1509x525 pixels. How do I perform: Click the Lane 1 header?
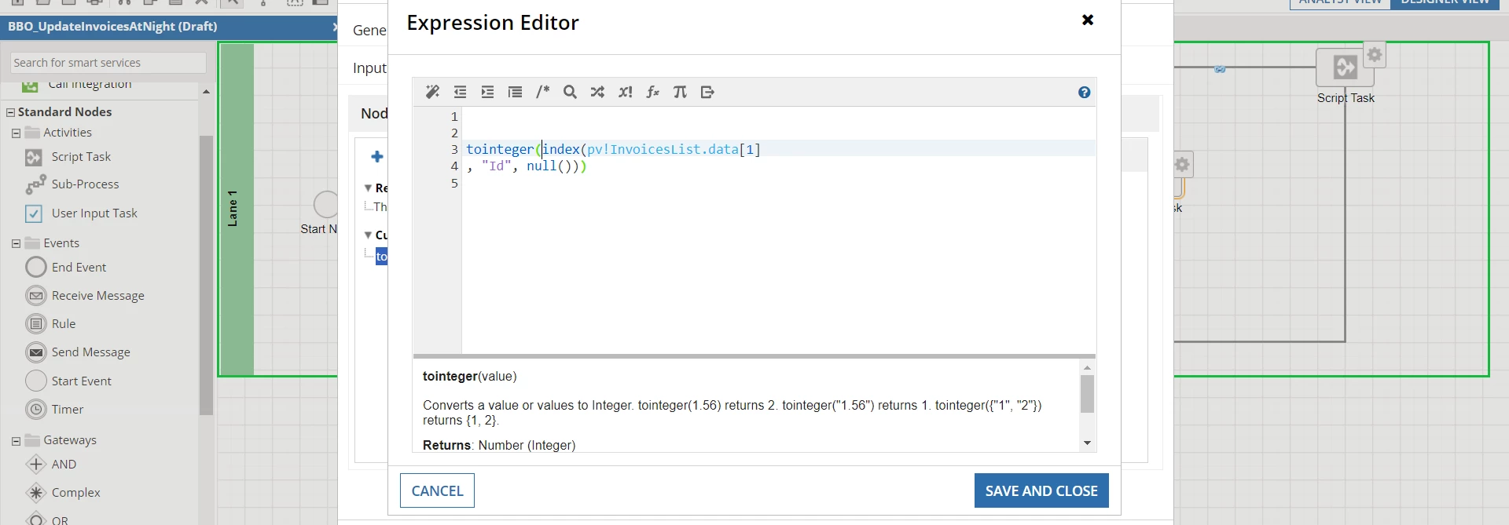[237, 209]
